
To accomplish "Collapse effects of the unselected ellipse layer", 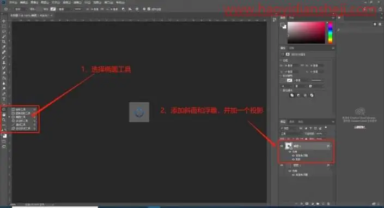I will click(x=331, y=165).
